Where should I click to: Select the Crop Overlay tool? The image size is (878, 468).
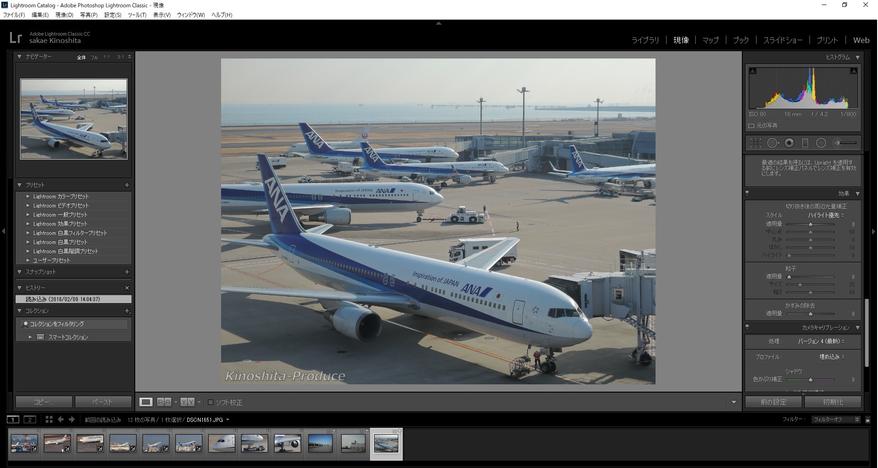(756, 143)
